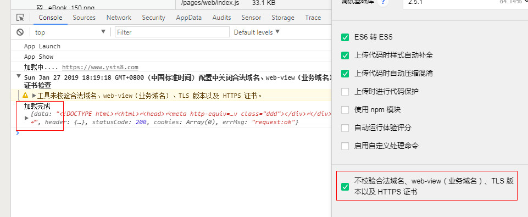Enable 使用 npm 模块 checkbox

345,110
